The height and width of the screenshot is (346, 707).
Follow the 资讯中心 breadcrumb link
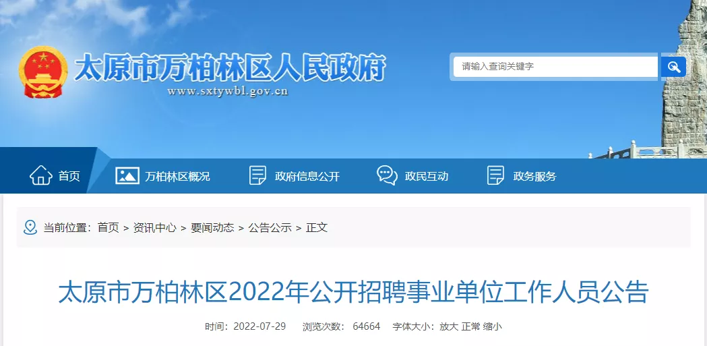pyautogui.click(x=154, y=228)
